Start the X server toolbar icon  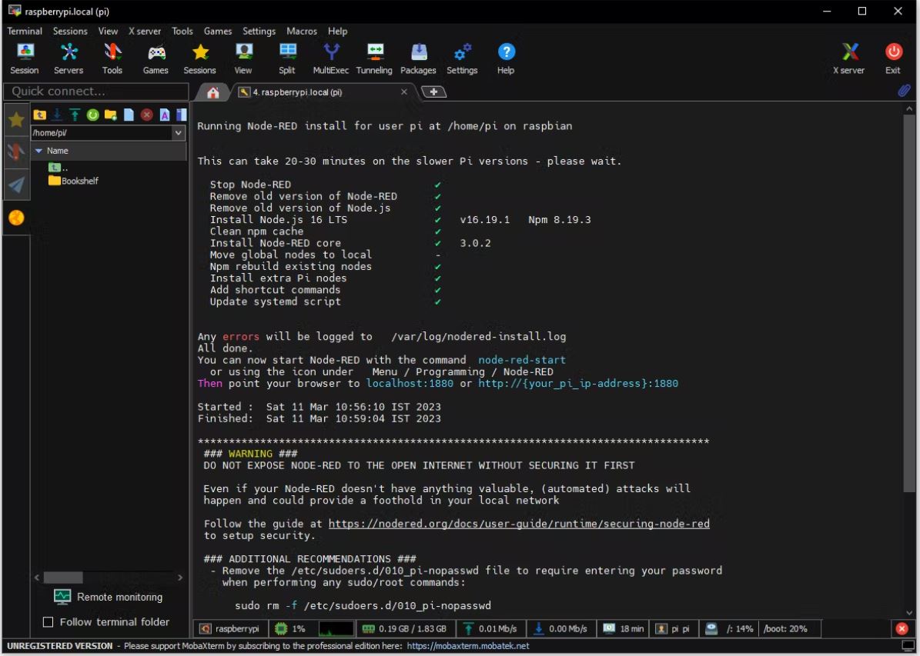(849, 58)
